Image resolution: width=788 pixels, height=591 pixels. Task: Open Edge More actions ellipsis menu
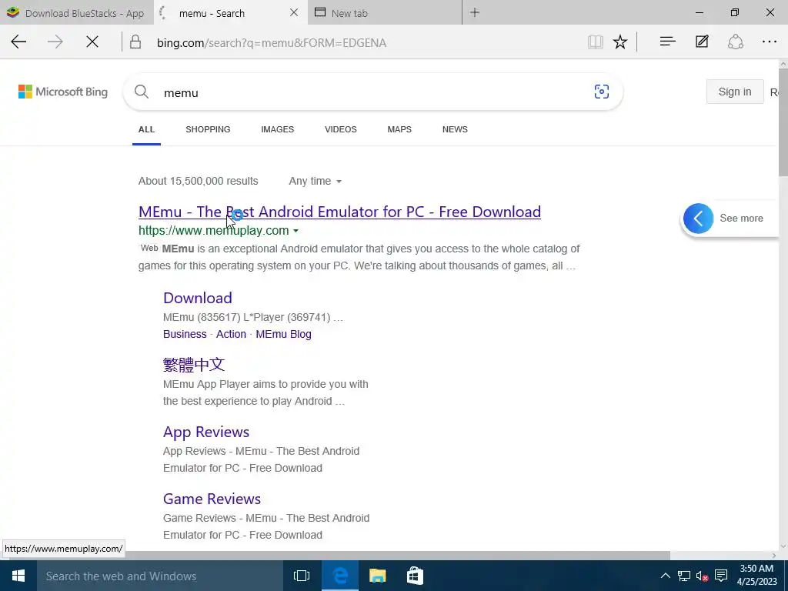(x=770, y=42)
